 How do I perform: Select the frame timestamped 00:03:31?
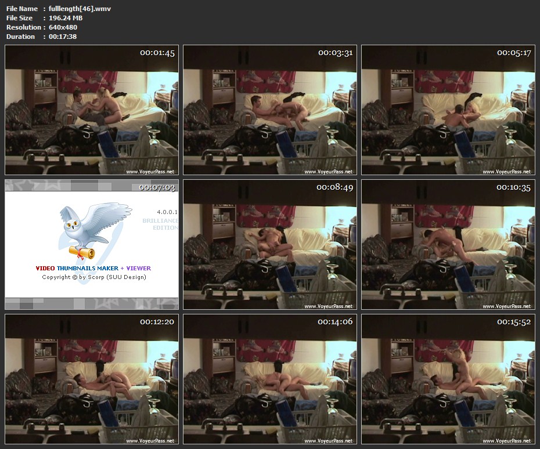270,110
